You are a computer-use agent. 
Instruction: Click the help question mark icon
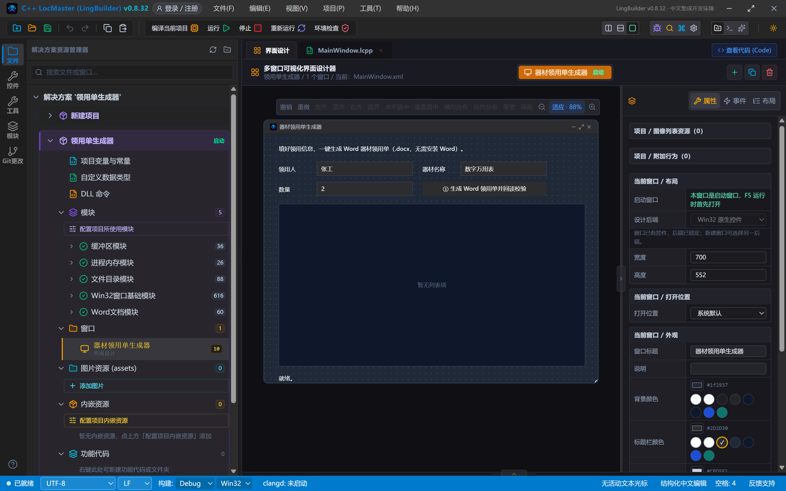[13, 464]
